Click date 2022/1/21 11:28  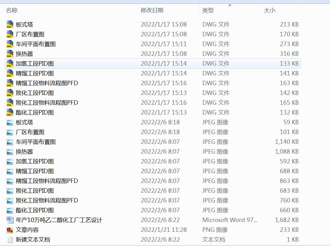(163, 230)
